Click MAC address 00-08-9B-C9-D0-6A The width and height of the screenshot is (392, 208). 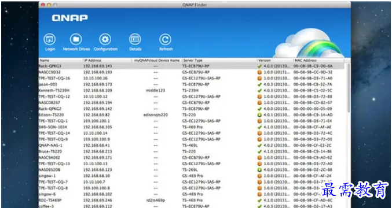[313, 66]
